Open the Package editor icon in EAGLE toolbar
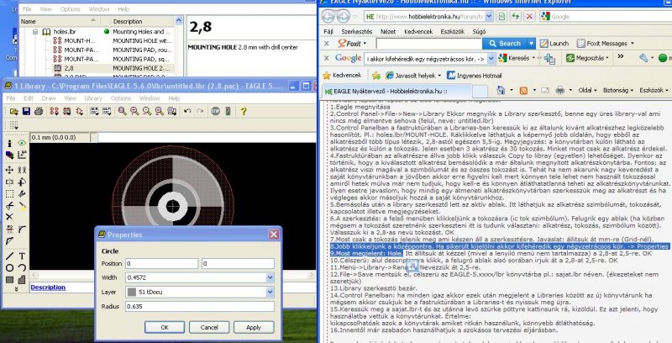672x343 pixels. pyautogui.click(x=67, y=112)
